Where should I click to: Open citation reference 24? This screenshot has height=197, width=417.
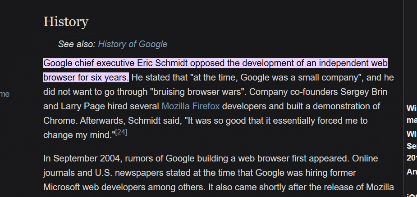(x=121, y=132)
